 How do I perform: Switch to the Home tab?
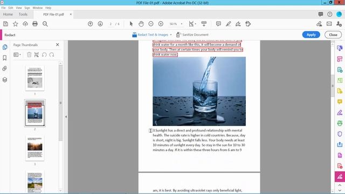pos(8,15)
